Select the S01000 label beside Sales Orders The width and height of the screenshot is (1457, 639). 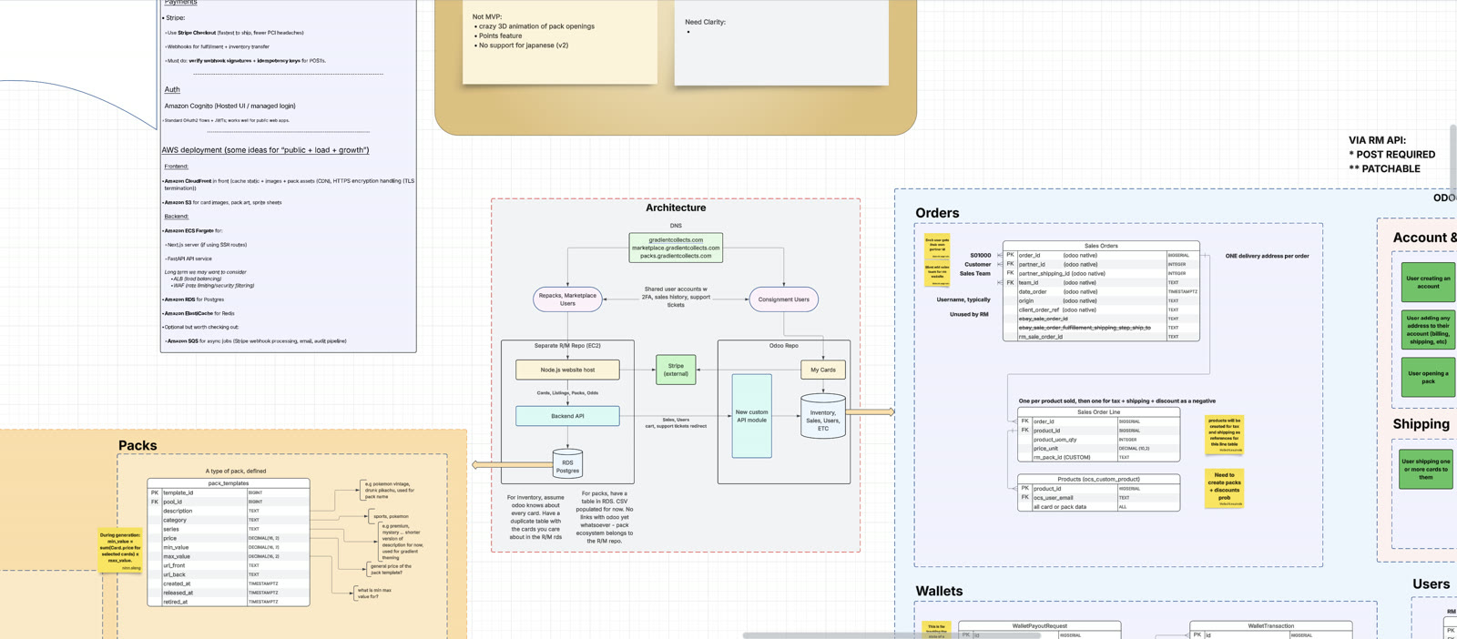click(980, 256)
